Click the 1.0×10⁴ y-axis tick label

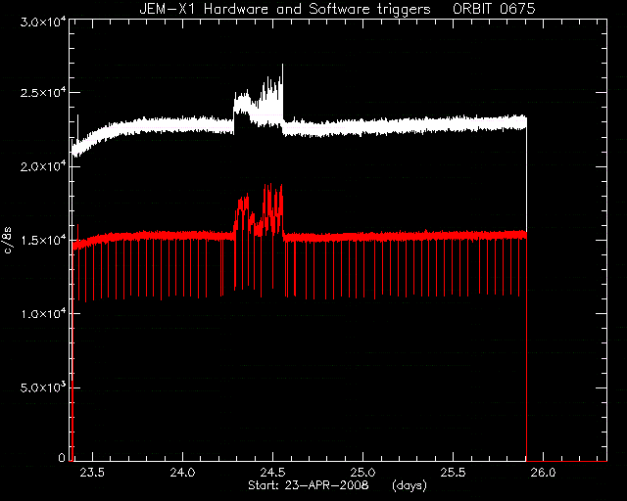(x=43, y=314)
